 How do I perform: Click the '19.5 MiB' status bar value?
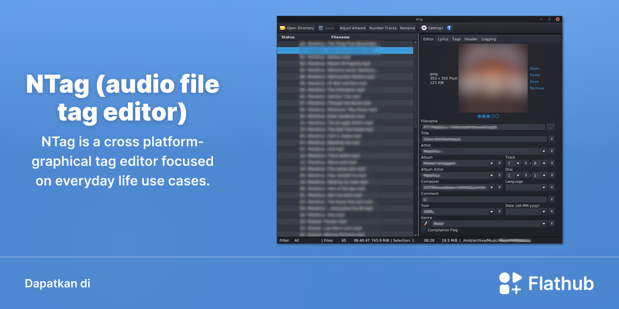click(450, 241)
